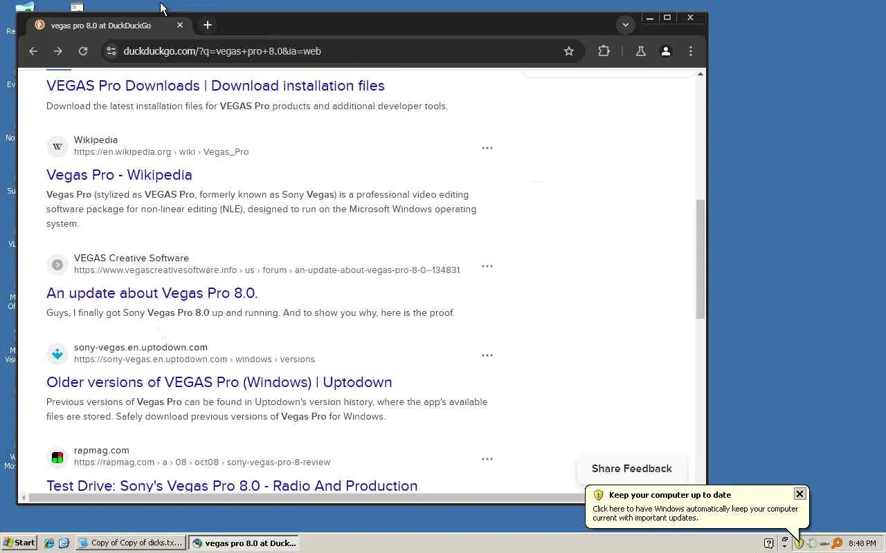
Task: Click the orange tray icon beside the clock
Action: tap(837, 543)
